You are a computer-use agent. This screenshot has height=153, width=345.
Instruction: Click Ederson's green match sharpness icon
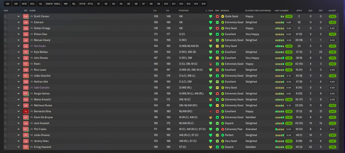[217, 22]
